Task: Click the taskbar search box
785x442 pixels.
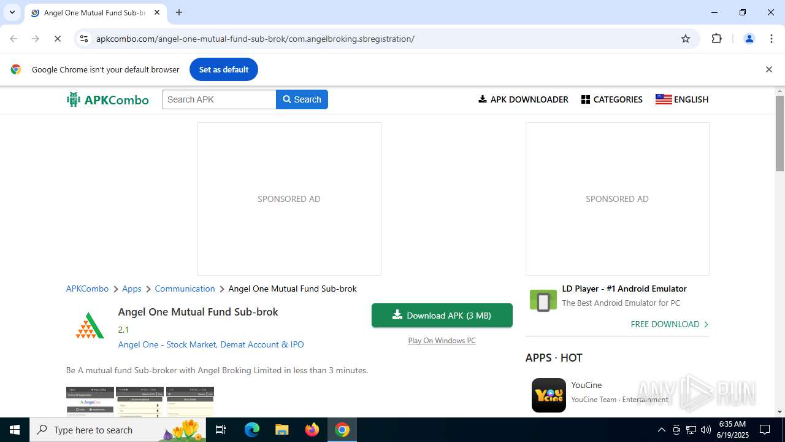Action: click(118, 430)
